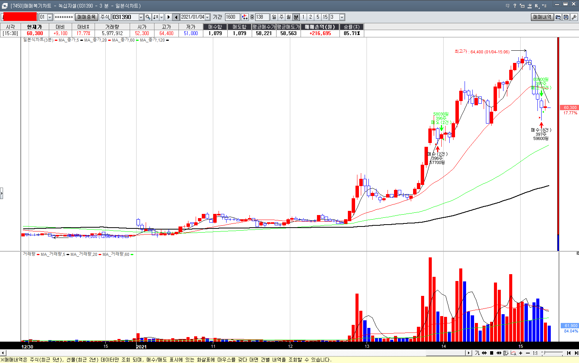This screenshot has width=579, height=363.
Task: Open saved chart settings folder icon
Action: pos(558,17)
